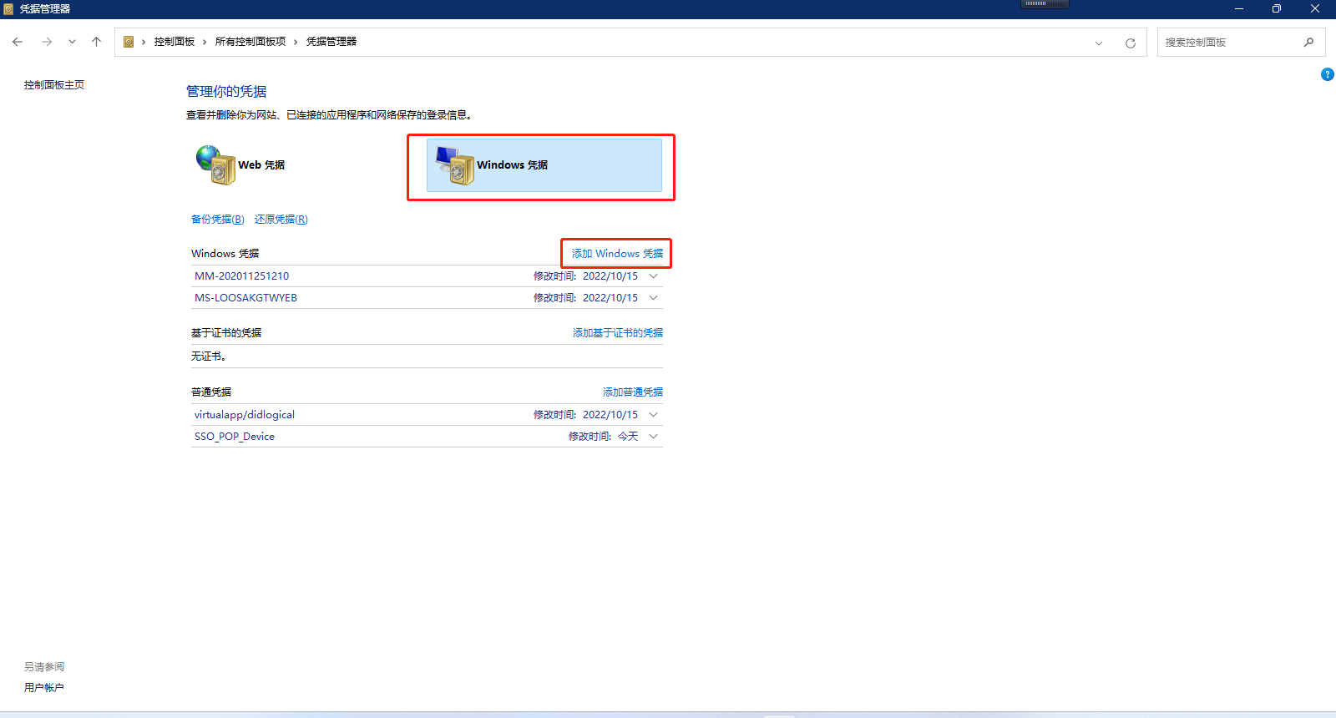Click 添加基于证书的凭据 link
Viewport: 1336px width, 718px height.
pos(618,333)
